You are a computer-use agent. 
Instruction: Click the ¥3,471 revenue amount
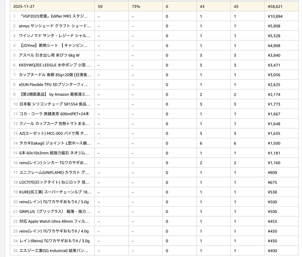[274, 65]
